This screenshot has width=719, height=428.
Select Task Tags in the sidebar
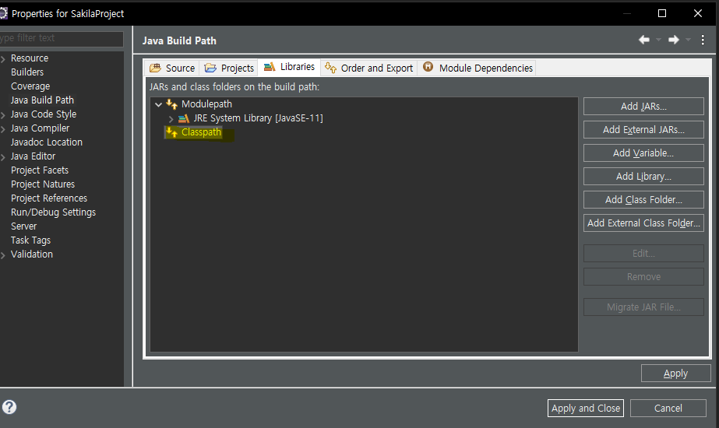(30, 240)
